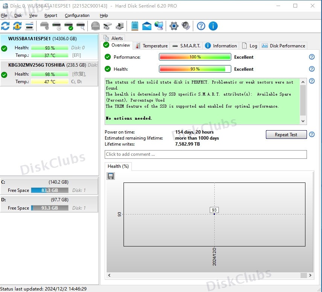Viewport: 322px width, 292px height.
Task: Open email report using the envelope icon
Action: [147, 26]
